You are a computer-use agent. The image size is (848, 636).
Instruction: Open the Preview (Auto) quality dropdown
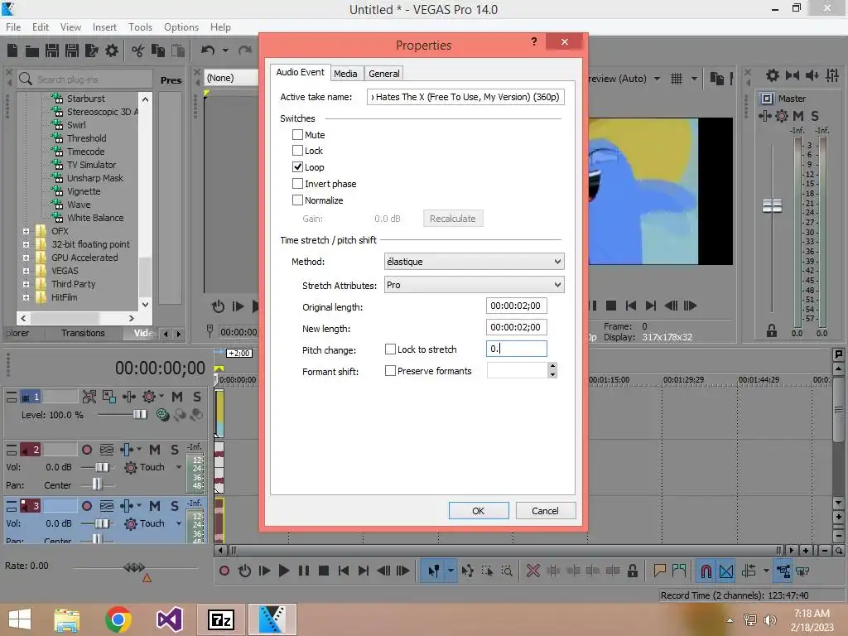coord(657,79)
